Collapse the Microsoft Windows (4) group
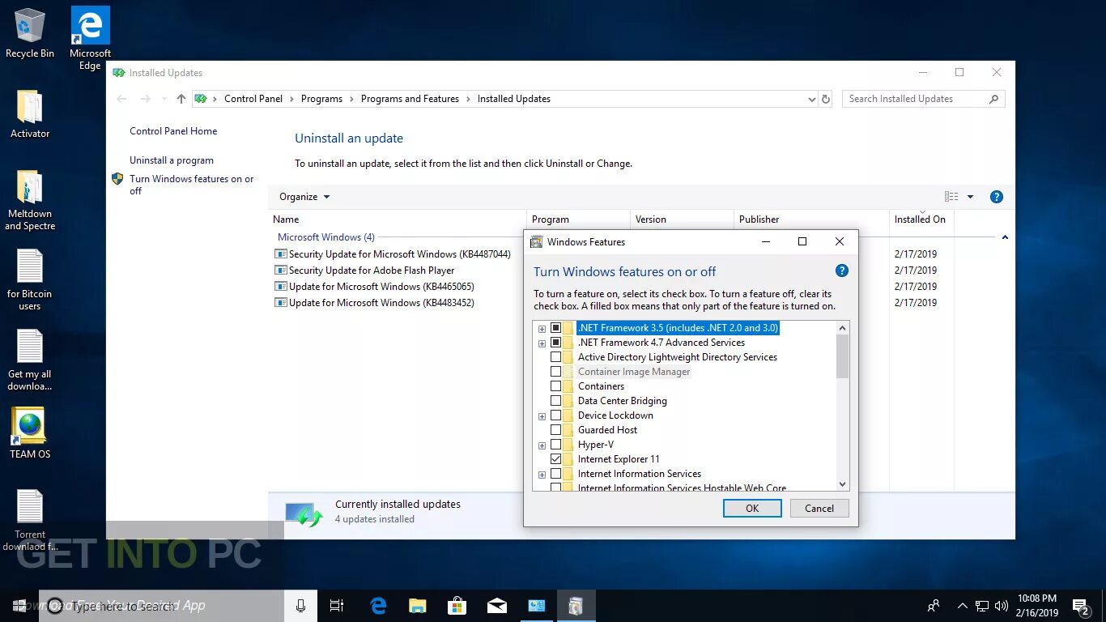Viewport: 1106px width, 622px height. (x=1005, y=237)
